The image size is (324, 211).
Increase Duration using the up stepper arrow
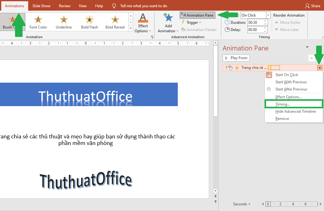[x=265, y=20]
